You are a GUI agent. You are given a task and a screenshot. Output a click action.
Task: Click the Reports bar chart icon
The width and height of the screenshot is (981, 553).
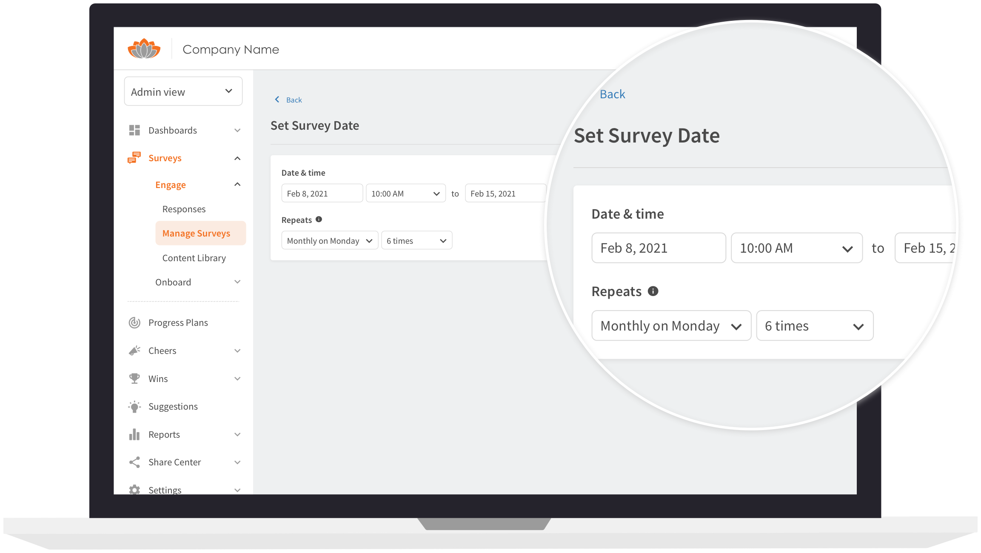[134, 434]
